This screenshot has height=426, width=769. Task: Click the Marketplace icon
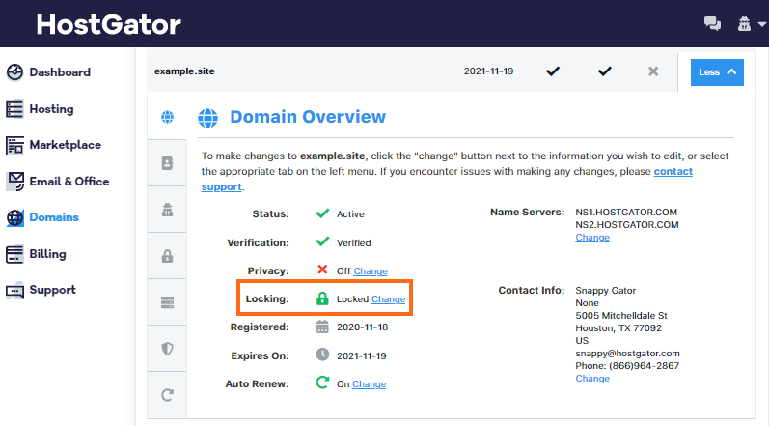(x=14, y=145)
